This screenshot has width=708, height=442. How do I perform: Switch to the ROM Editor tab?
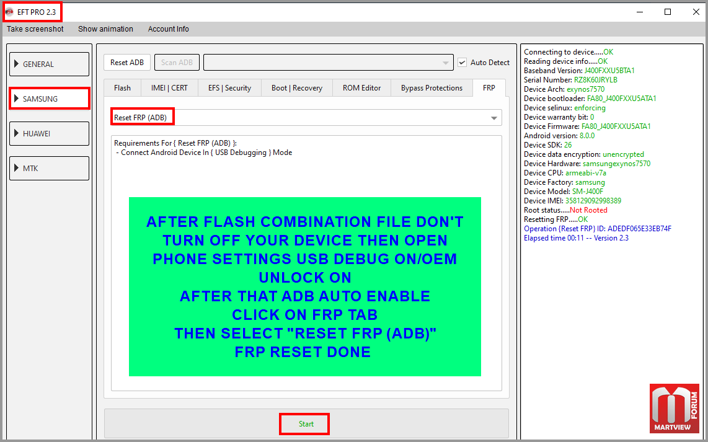point(361,88)
